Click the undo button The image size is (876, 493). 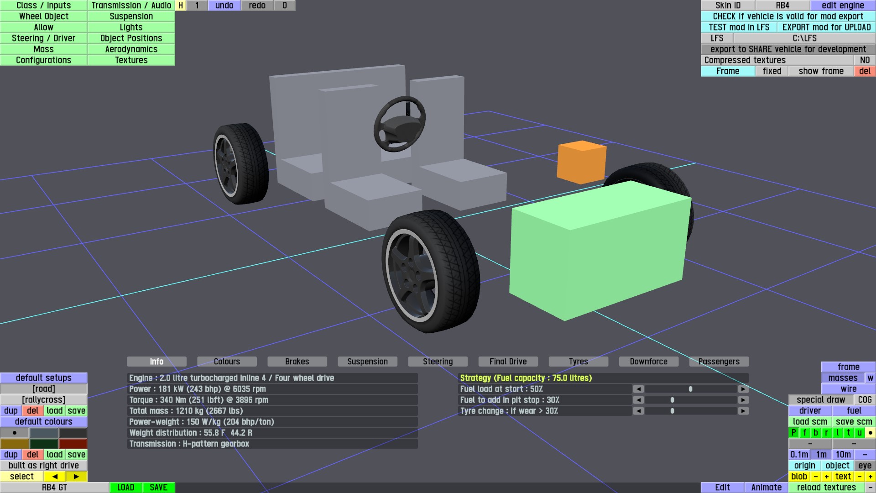[224, 5]
